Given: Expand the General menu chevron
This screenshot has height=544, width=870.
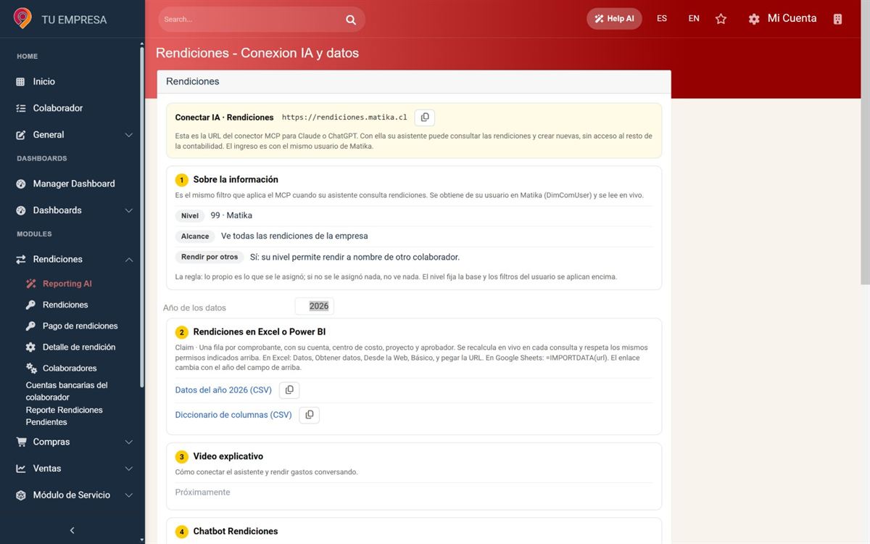Looking at the screenshot, I should [x=128, y=135].
